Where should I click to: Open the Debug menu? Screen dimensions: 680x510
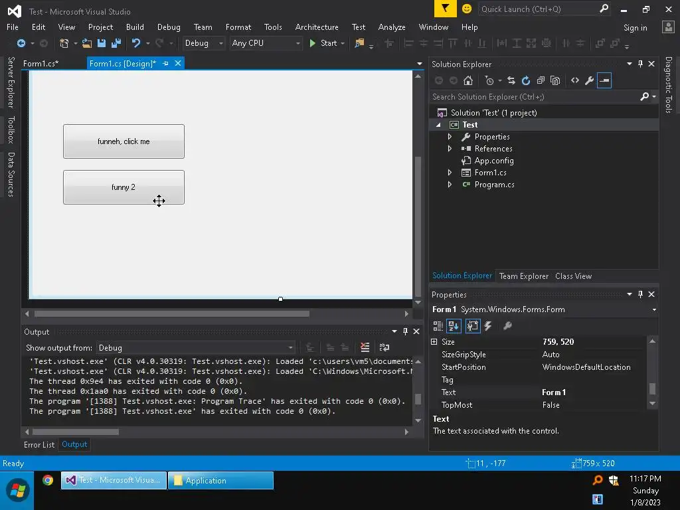point(169,27)
